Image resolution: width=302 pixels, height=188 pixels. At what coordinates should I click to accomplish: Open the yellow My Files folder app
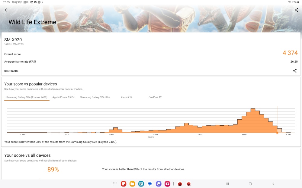point(132,184)
